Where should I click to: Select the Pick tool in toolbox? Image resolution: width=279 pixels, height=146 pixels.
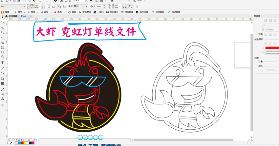pos(3,17)
